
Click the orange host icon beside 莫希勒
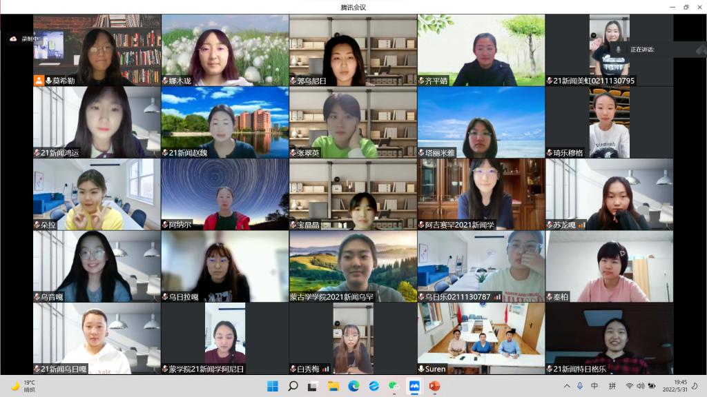click(x=39, y=81)
